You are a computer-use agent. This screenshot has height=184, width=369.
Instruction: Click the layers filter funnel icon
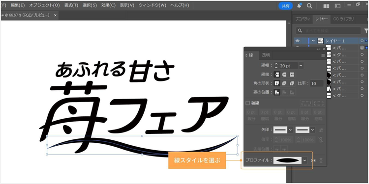366,31
